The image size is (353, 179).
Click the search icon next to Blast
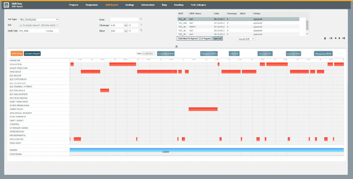pyautogui.click(x=141, y=30)
